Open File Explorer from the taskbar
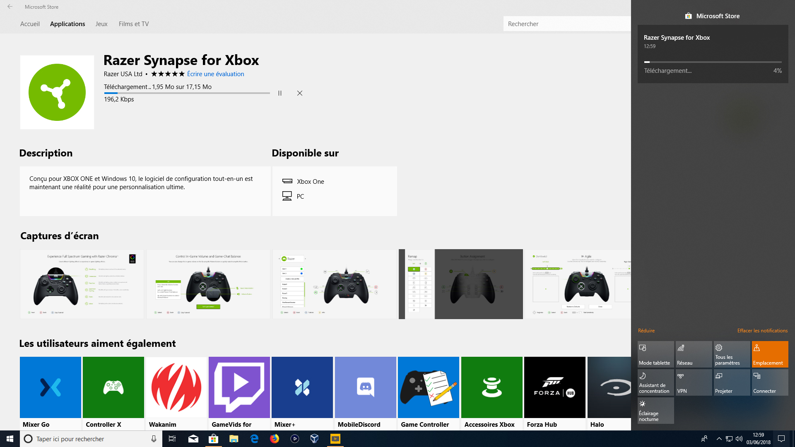Screen dimensions: 795x447 [x=234, y=439]
